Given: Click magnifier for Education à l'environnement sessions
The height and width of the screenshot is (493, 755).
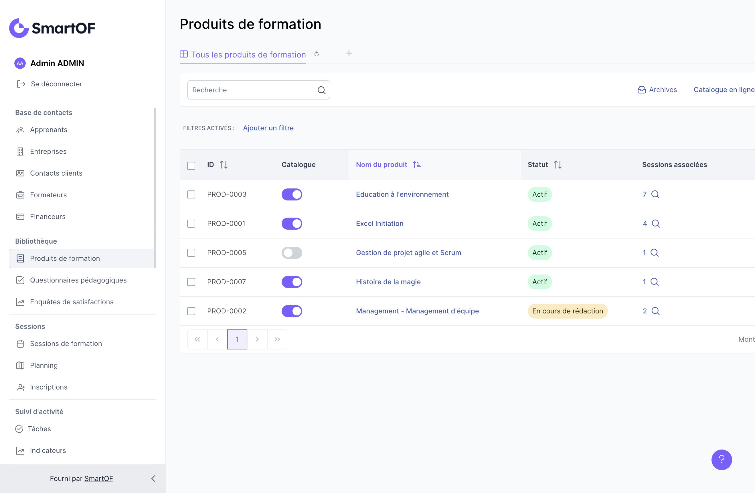Looking at the screenshot, I should click(x=655, y=194).
